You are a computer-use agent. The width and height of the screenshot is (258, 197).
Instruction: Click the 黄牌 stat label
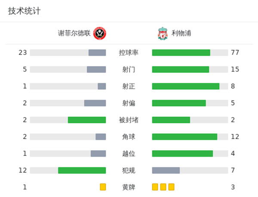(x=129, y=187)
